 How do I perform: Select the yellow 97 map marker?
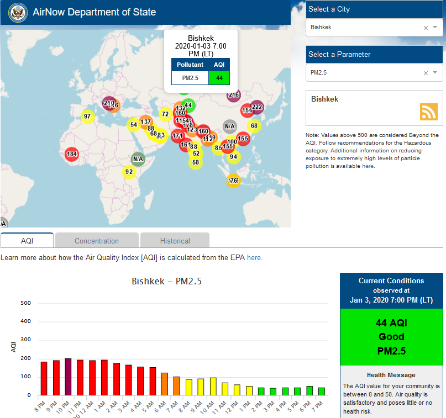[87, 116]
